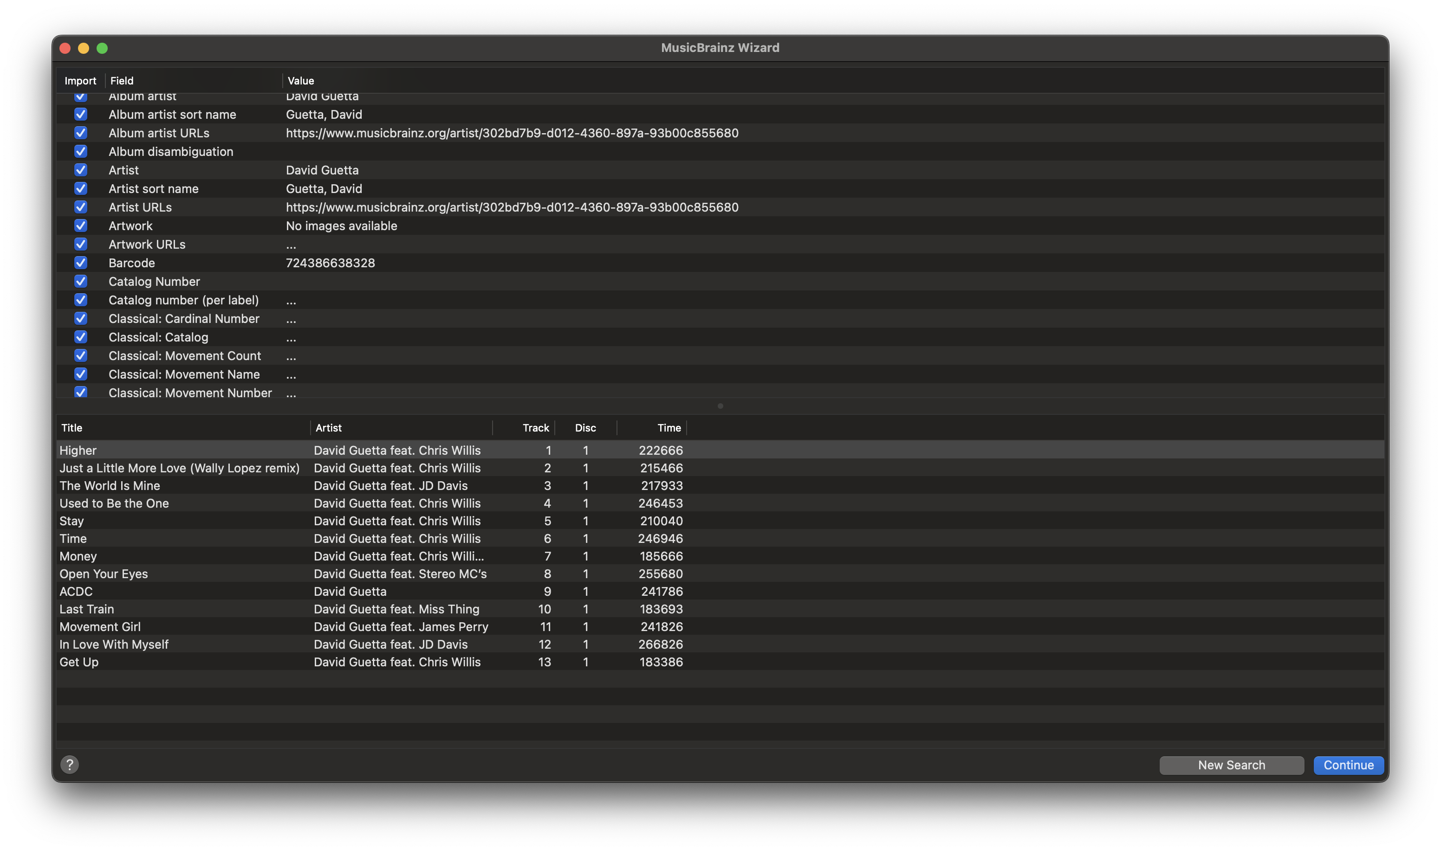This screenshot has width=1441, height=851.
Task: Click the Album artist URLs musicbrainz link value
Action: pyautogui.click(x=512, y=133)
